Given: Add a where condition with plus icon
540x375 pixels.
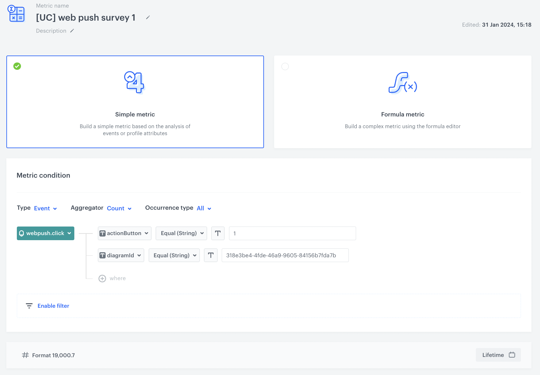Looking at the screenshot, I should (102, 279).
